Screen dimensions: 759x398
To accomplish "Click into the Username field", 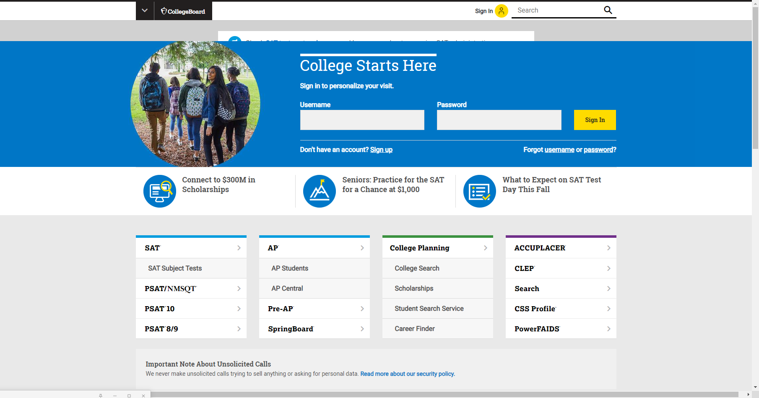I will tap(362, 120).
